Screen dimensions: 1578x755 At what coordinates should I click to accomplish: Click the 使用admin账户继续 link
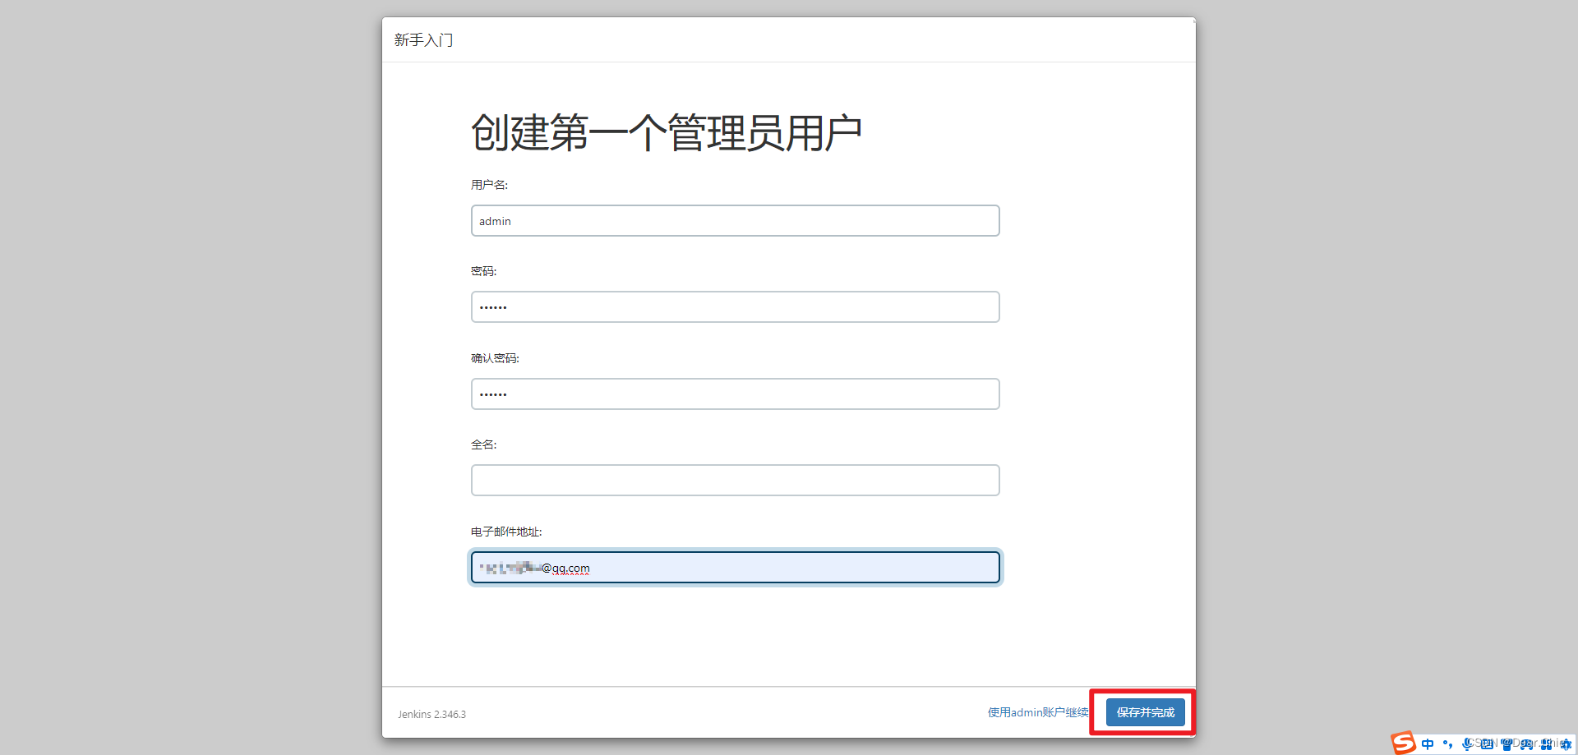tap(1038, 712)
